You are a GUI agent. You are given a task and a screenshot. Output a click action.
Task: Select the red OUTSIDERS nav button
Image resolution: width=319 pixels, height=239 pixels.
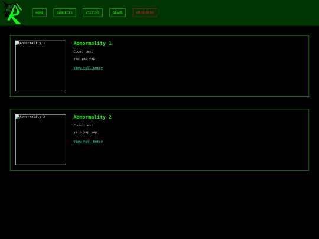145,12
